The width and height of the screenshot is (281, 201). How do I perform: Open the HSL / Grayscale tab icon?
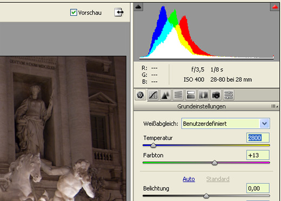coord(178,95)
